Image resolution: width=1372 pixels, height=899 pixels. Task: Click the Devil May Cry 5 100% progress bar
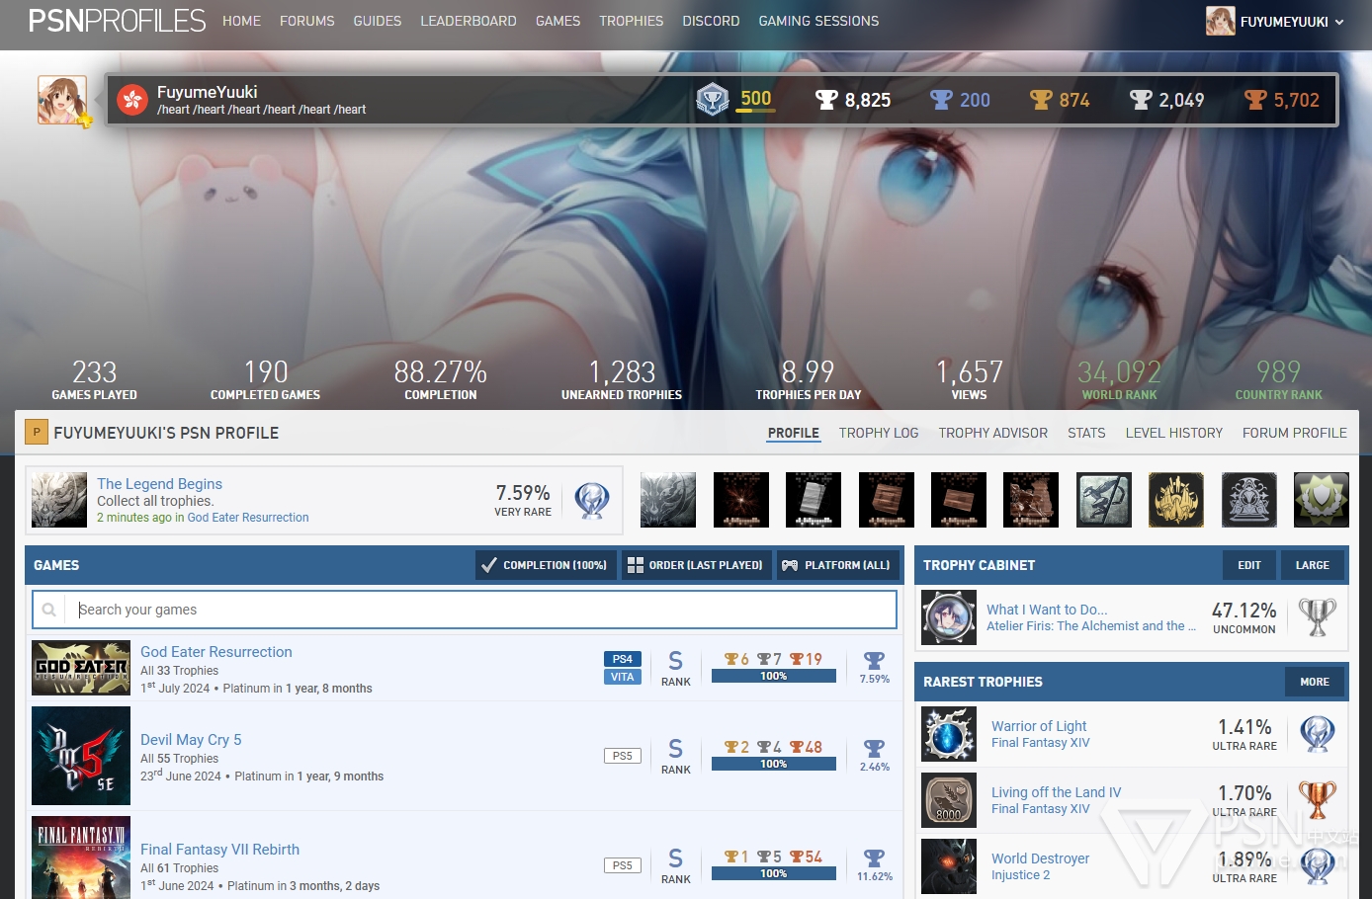pyautogui.click(x=774, y=764)
